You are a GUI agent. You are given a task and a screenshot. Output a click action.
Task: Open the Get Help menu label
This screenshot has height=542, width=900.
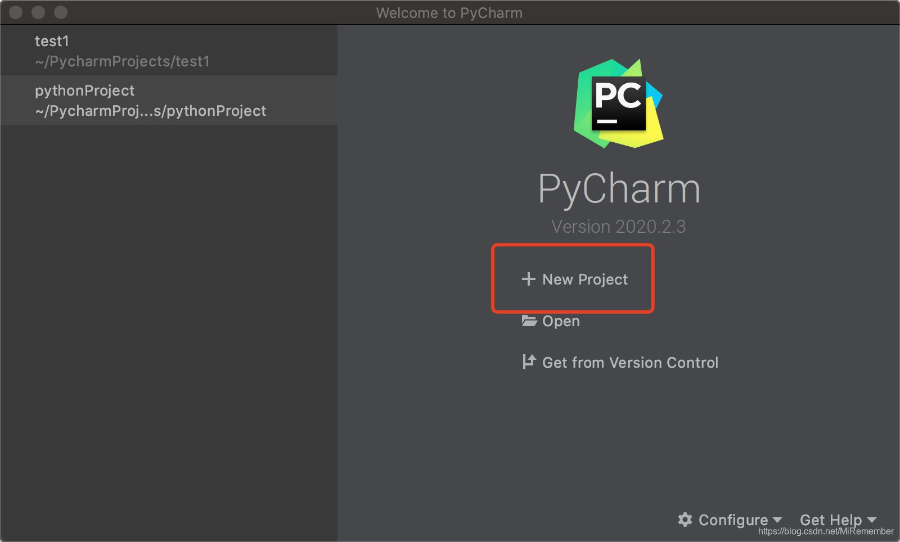click(831, 520)
